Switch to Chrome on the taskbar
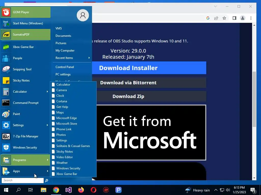This screenshot has height=195, width=261. pyautogui.click(x=56, y=190)
